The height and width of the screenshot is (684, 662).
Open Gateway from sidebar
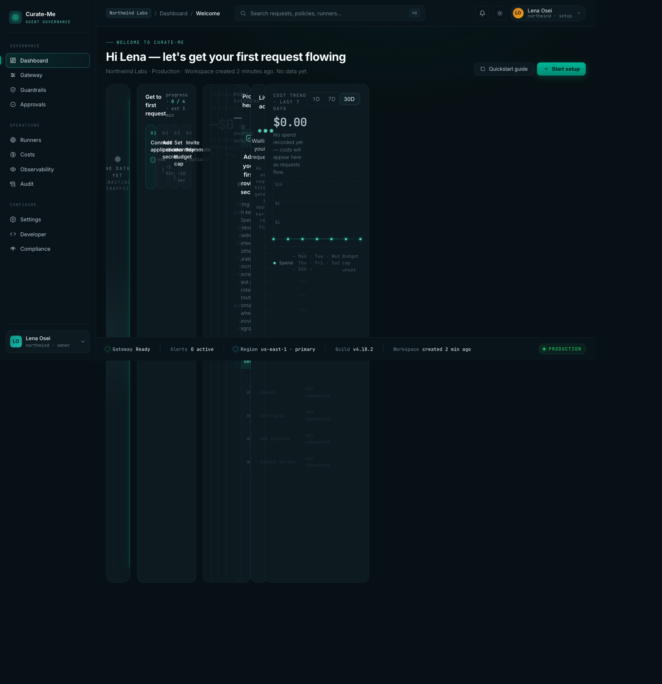(x=31, y=75)
